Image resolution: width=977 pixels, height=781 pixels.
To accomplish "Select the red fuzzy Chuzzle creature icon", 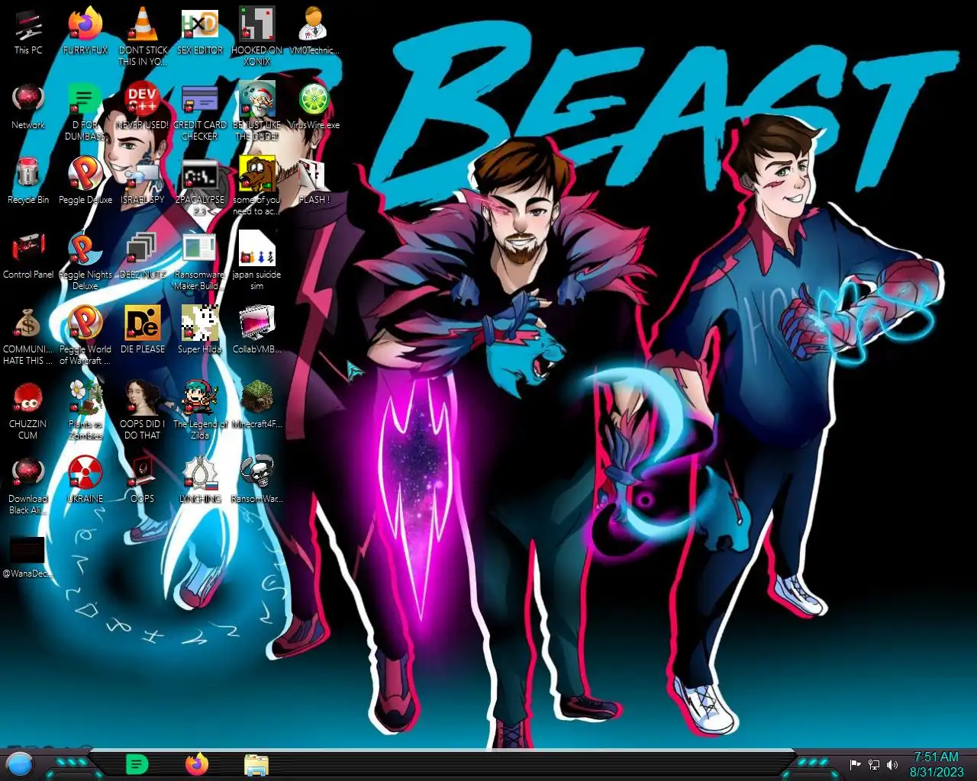I will tap(28, 410).
